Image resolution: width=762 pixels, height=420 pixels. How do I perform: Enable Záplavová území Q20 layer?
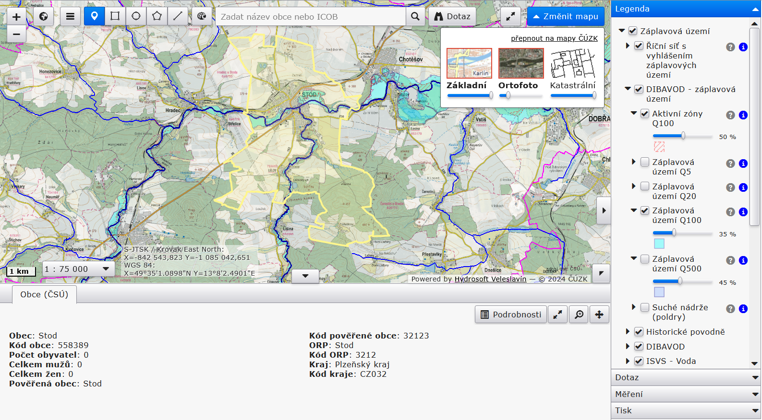645,186
